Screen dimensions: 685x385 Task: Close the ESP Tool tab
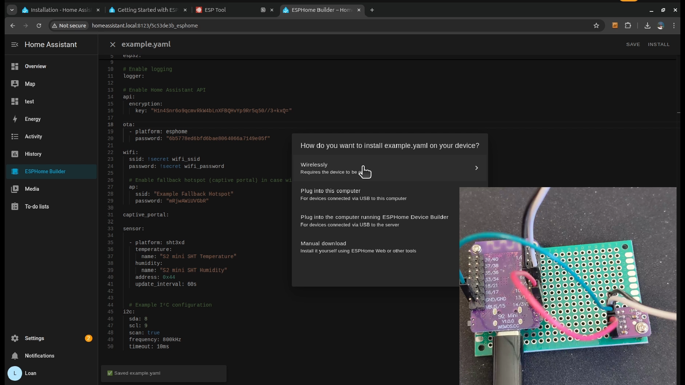tap(272, 10)
